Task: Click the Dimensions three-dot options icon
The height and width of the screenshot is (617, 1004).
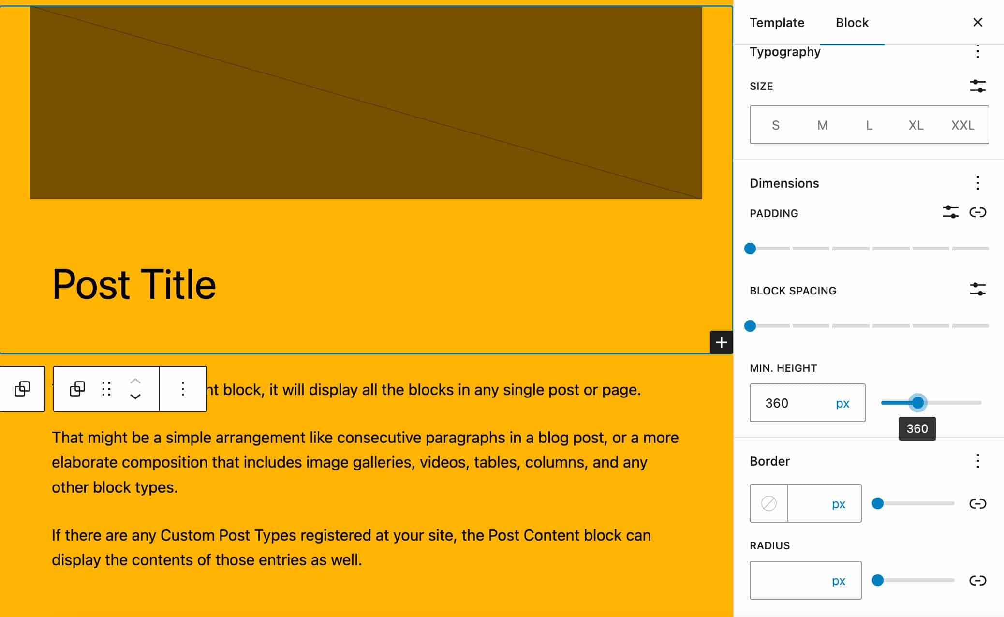Action: pos(977,182)
